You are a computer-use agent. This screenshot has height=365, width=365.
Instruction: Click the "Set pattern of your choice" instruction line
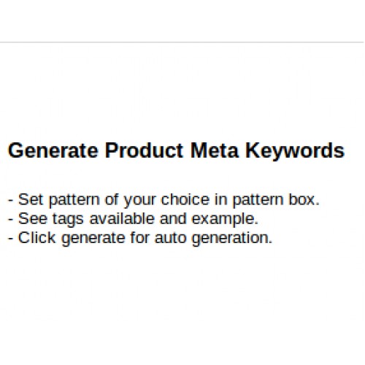click(x=164, y=200)
